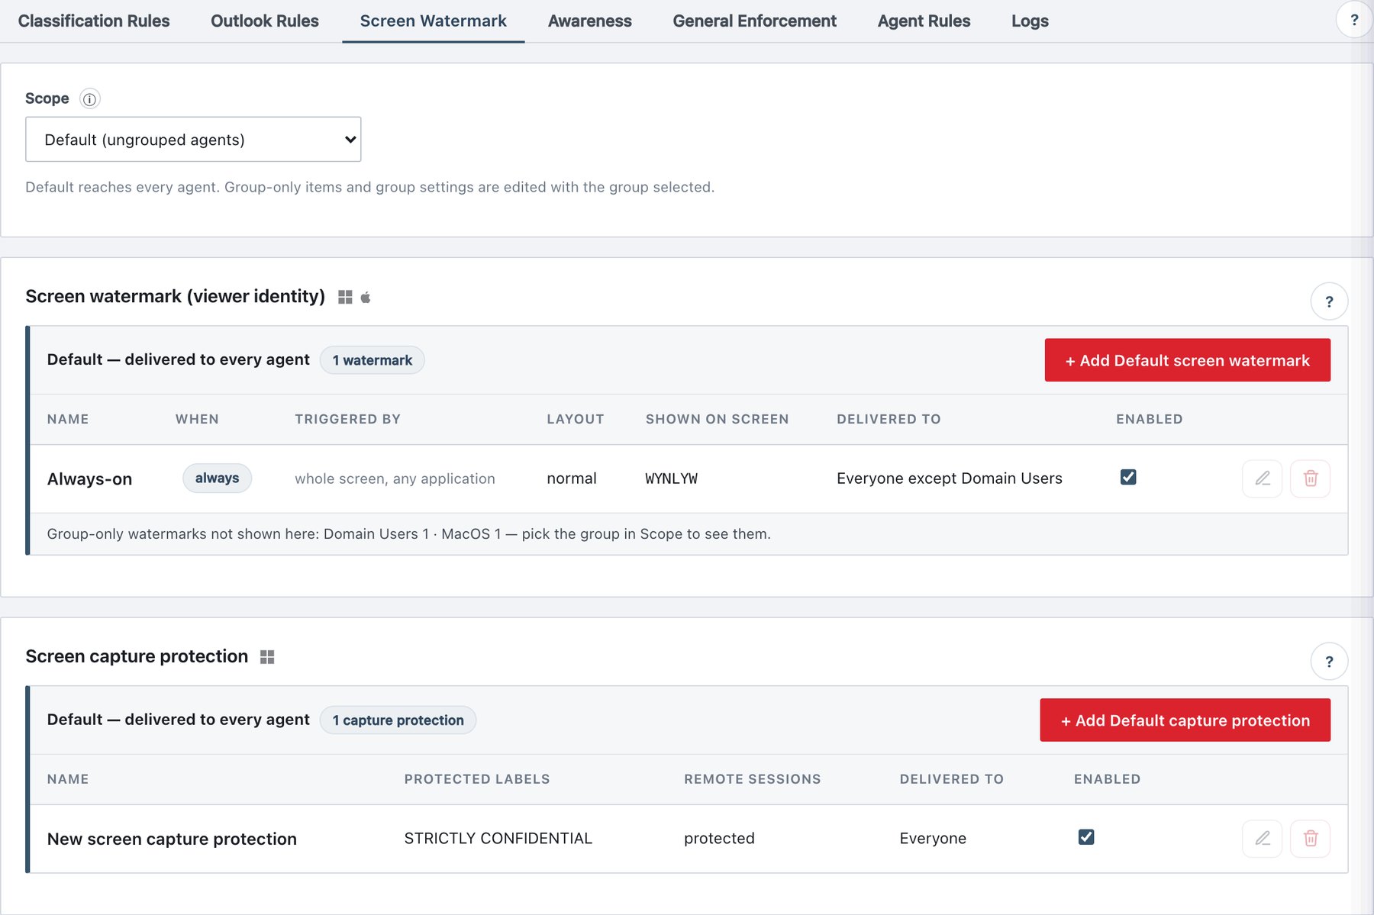Open the Logs tab

coord(1030,21)
